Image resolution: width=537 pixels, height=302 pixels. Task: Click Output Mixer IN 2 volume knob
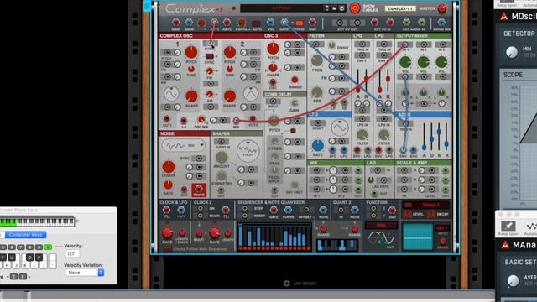pyautogui.click(x=423, y=62)
